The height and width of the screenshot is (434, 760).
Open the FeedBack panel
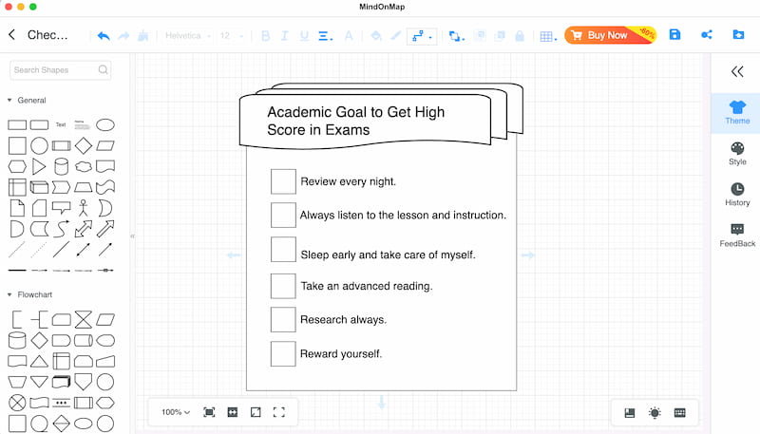click(737, 236)
